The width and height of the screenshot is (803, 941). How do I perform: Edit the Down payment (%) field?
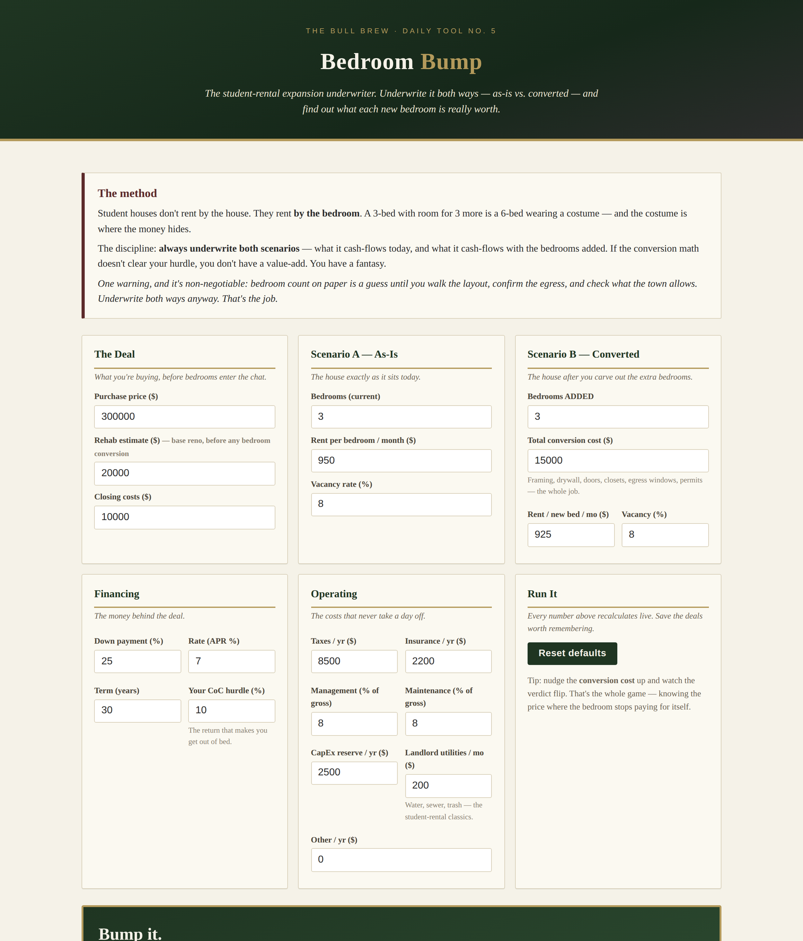(137, 661)
